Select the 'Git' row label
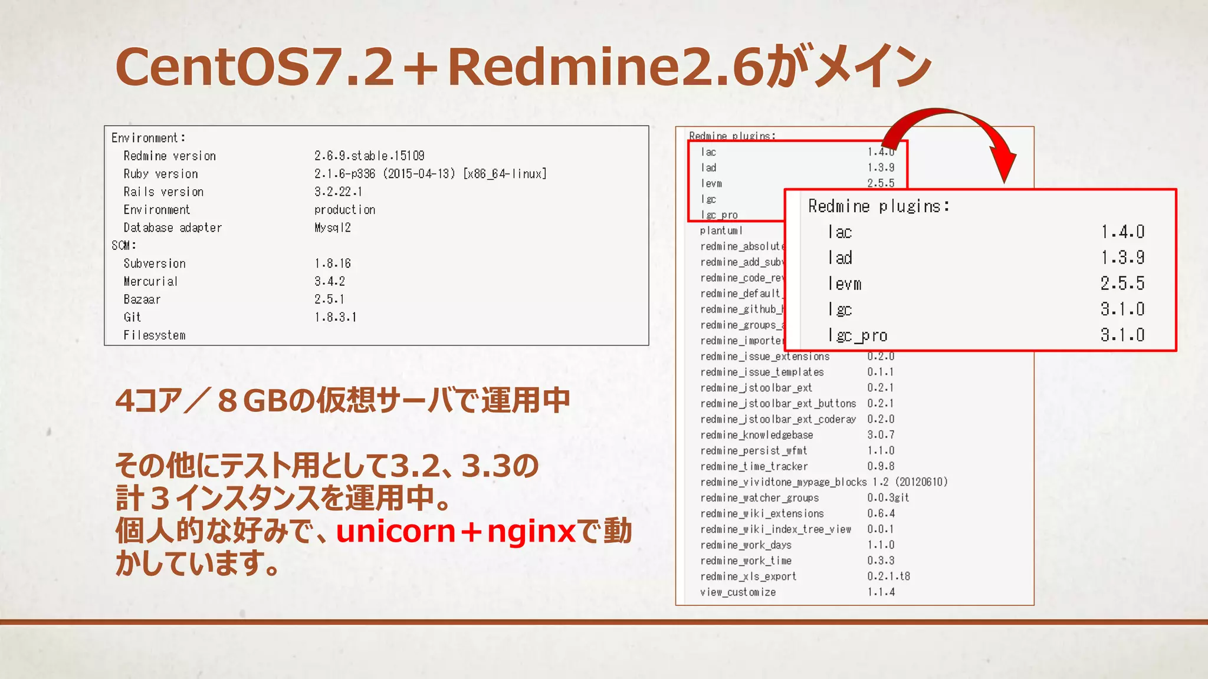The height and width of the screenshot is (679, 1208). coord(132,317)
